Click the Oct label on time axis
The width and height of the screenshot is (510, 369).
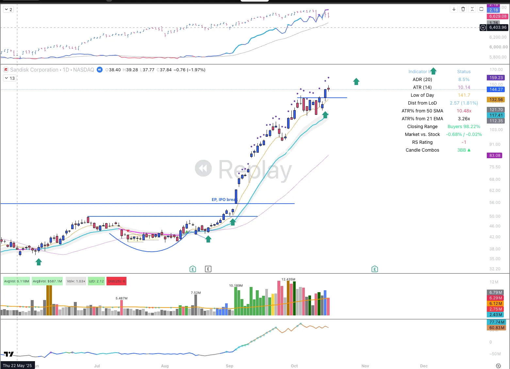tap(294, 366)
